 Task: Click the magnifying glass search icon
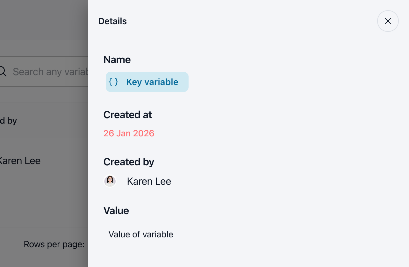(x=3, y=71)
